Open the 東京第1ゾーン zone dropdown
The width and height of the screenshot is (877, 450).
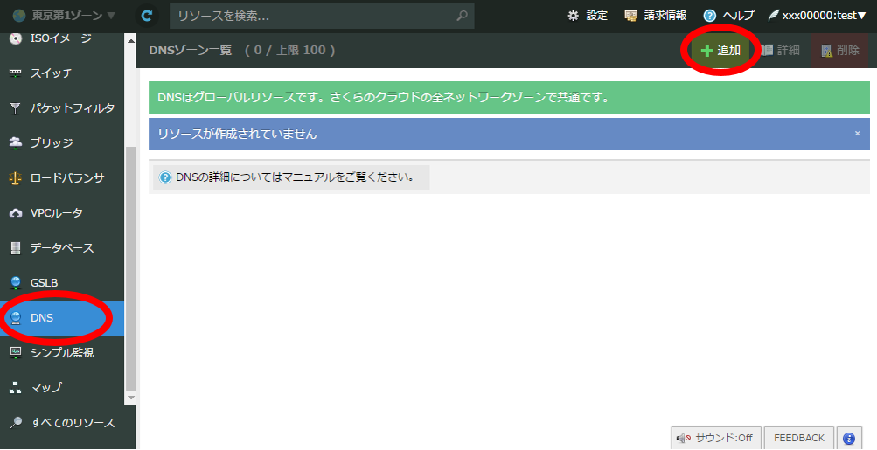[x=65, y=16]
